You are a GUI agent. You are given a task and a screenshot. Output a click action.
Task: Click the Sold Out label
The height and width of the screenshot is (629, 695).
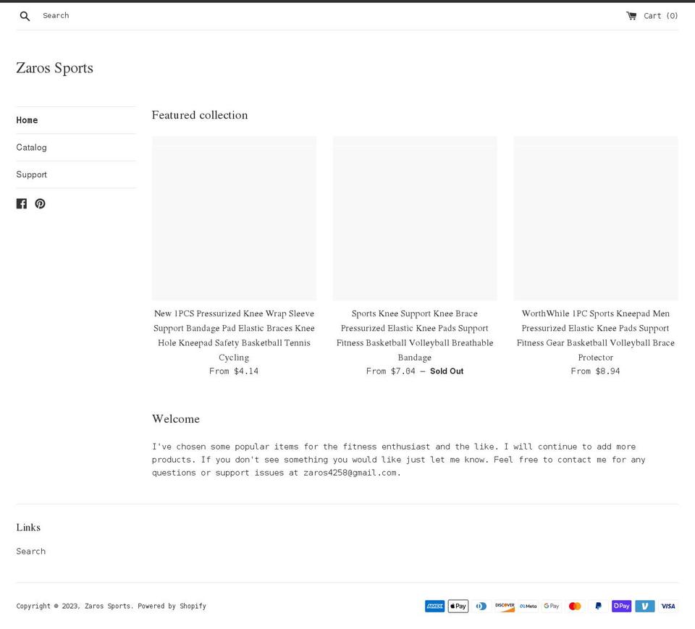tap(447, 371)
